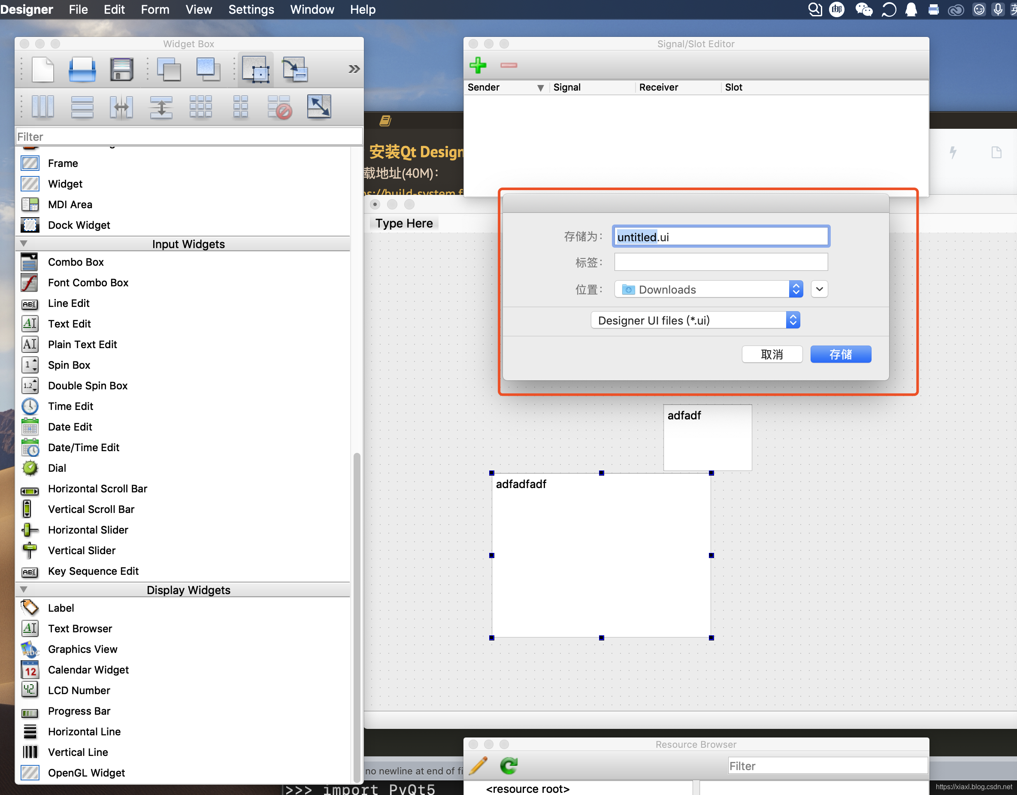Click the 取消 cancel button
Image resolution: width=1017 pixels, height=795 pixels.
pos(771,354)
